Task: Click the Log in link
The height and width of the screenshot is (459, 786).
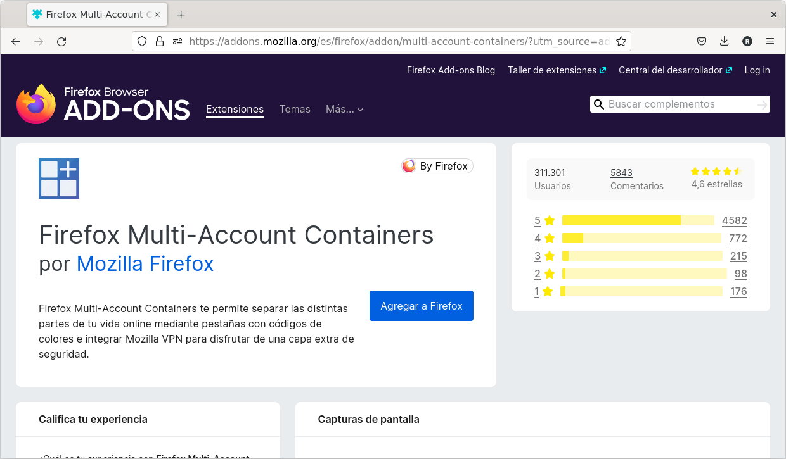Action: tap(757, 70)
